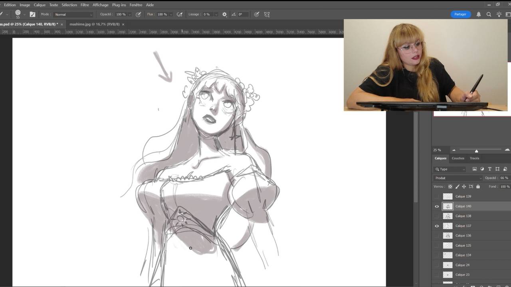Show the Calque 139 layer

pyautogui.click(x=437, y=197)
